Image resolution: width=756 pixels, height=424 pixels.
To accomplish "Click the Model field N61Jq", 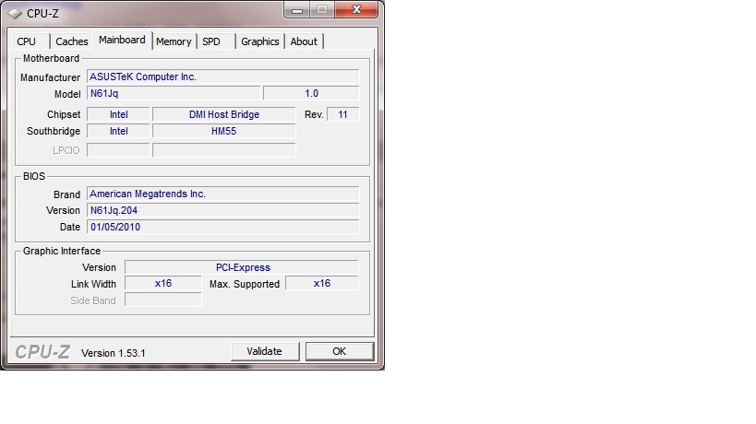I will (x=174, y=93).
